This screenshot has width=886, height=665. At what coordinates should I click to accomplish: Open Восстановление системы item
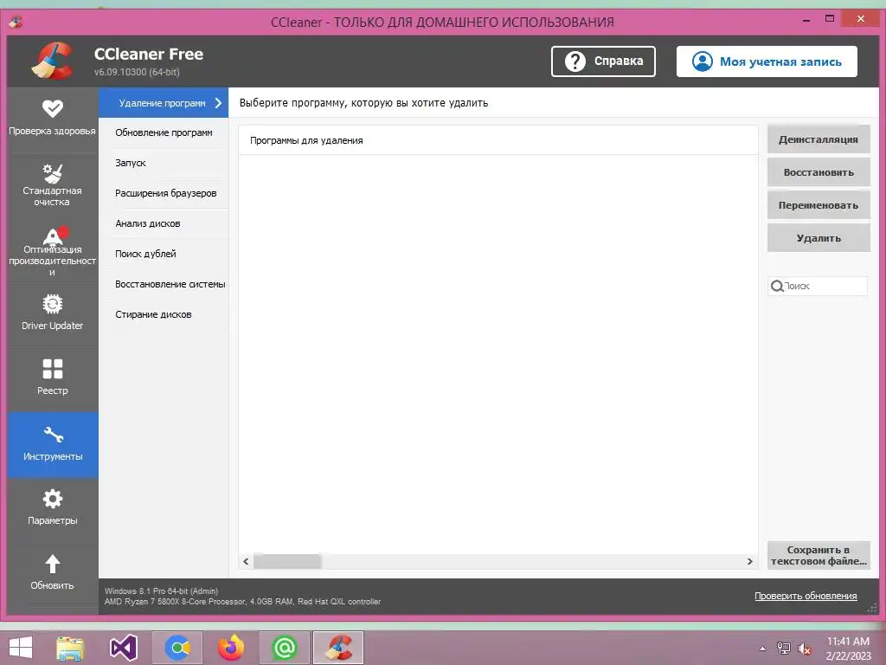[164, 284]
